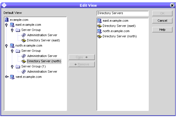
Task: Collapse Server Group under east.example.com
Action: pyautogui.click(x=12, y=30)
